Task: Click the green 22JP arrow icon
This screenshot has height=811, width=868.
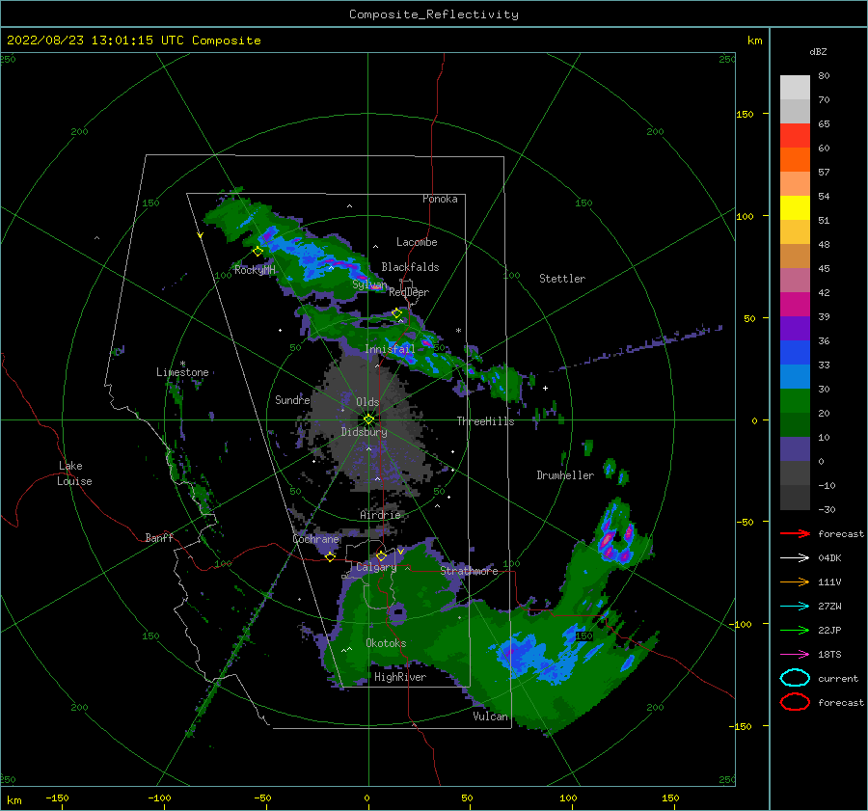Action: tap(795, 630)
